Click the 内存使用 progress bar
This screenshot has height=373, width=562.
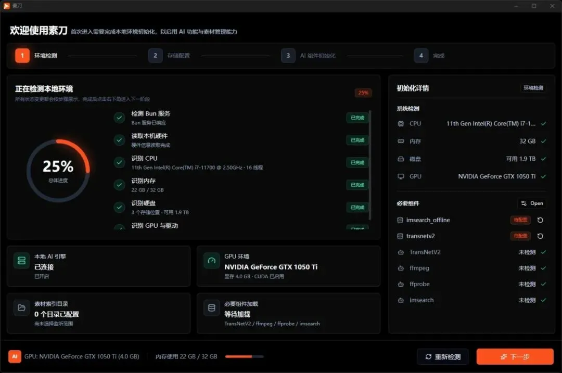tap(245, 356)
